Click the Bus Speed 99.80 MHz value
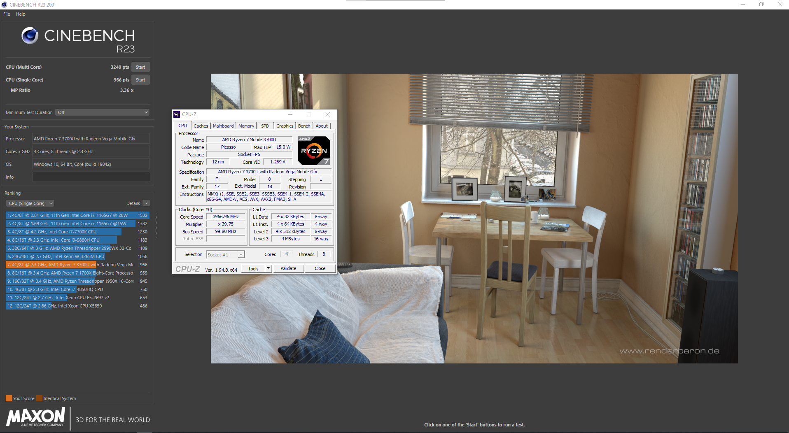The width and height of the screenshot is (789, 433). [x=226, y=231]
